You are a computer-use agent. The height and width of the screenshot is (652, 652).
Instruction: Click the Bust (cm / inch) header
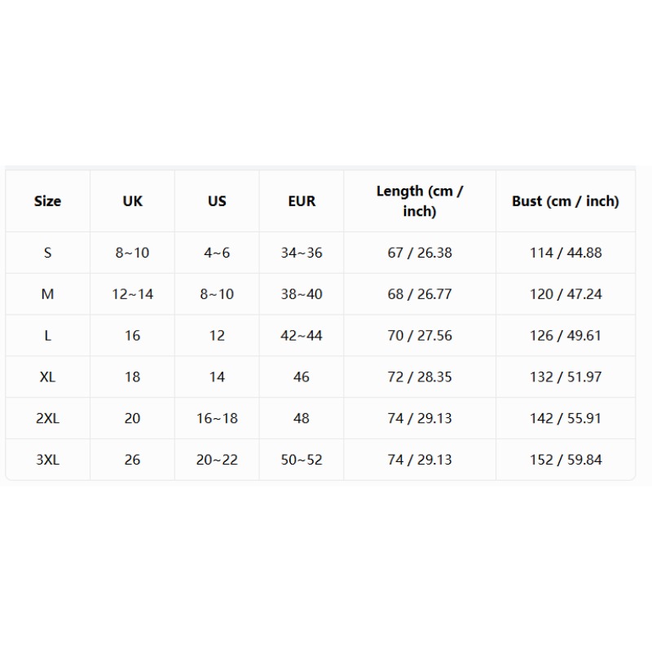coord(566,201)
